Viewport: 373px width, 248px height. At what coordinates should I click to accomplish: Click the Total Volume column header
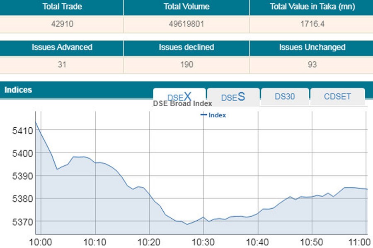pyautogui.click(x=186, y=7)
